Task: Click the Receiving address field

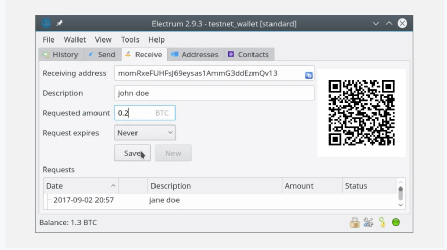Action: pos(214,73)
